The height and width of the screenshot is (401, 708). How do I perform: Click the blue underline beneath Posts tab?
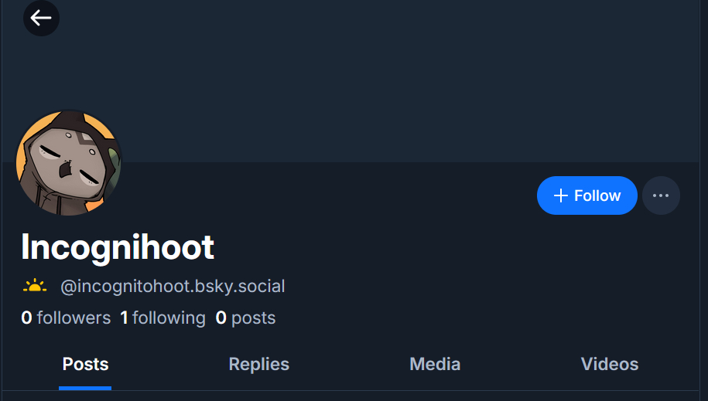click(x=85, y=388)
